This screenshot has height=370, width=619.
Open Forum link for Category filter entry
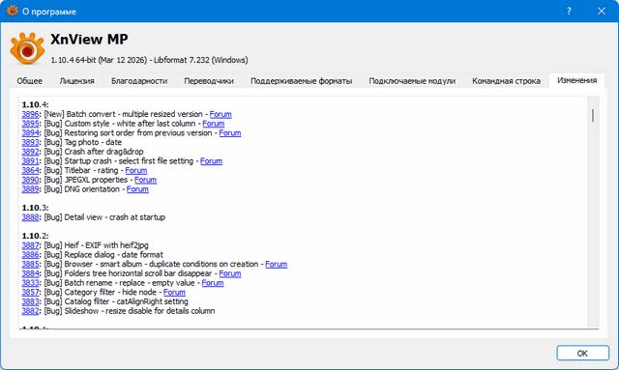(x=174, y=293)
